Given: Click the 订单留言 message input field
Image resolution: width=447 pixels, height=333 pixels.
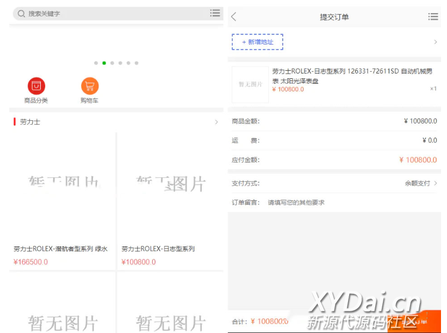Looking at the screenshot, I should [x=348, y=202].
